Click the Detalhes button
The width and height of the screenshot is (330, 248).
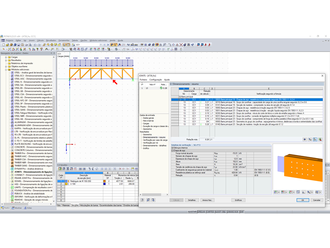(x=192, y=200)
